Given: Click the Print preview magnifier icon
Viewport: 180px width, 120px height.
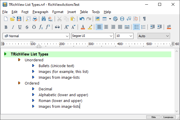Looking at the screenshot, I should [28, 19].
